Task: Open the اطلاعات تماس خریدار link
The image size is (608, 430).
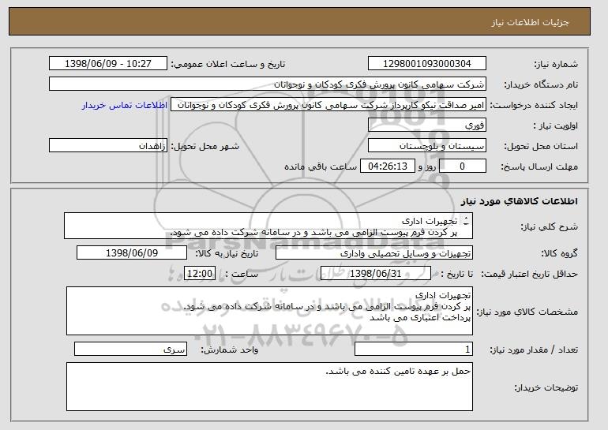Action: point(125,105)
